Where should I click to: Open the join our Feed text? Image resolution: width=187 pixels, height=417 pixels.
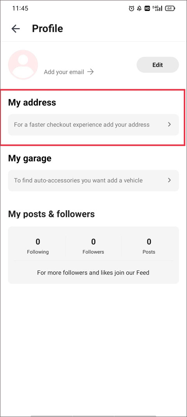coord(93,272)
